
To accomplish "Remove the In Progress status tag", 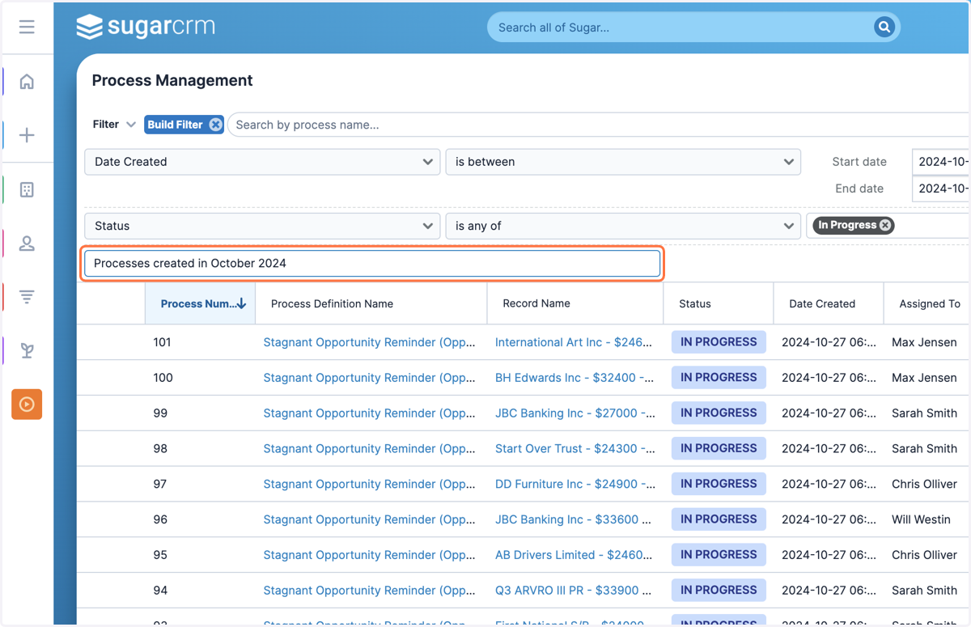I will coord(885,226).
